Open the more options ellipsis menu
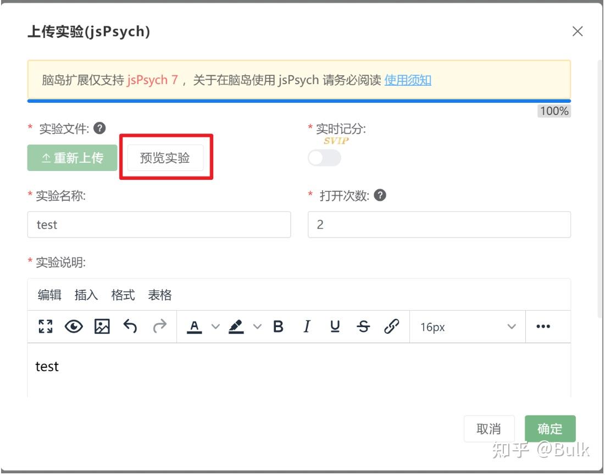605x475 pixels. (x=543, y=326)
